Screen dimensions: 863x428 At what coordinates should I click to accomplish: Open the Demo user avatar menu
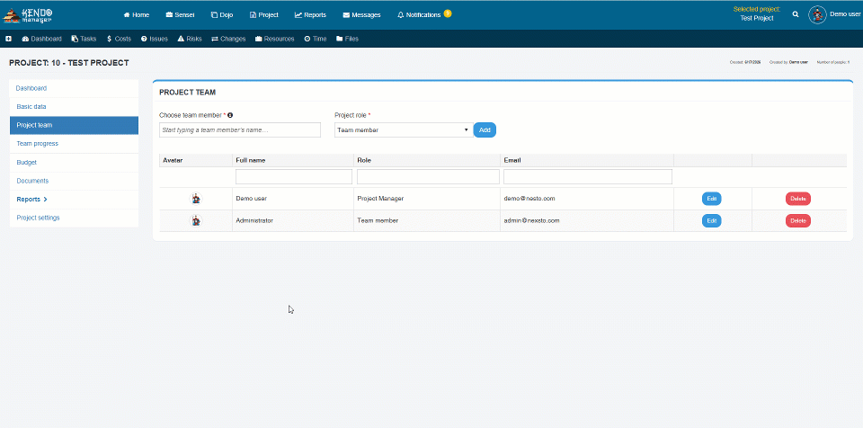[817, 15]
